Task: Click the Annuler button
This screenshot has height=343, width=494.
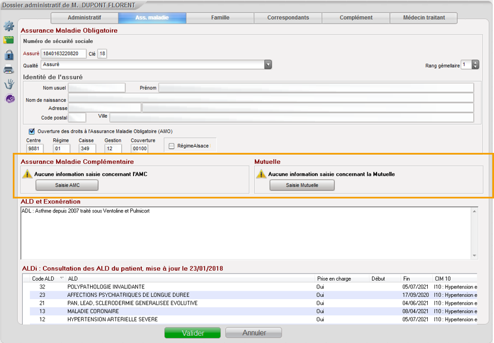Action: click(254, 333)
